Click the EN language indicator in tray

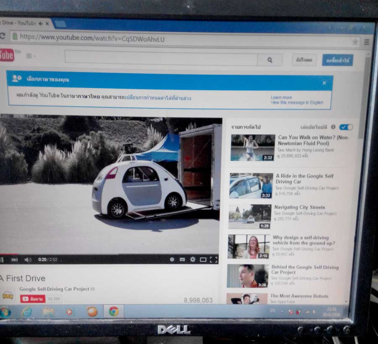tap(273, 310)
